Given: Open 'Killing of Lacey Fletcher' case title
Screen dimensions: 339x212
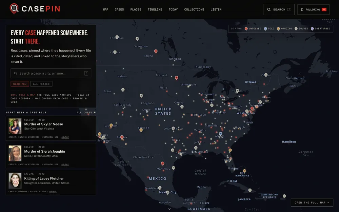Looking at the screenshot, I should (x=44, y=178).
